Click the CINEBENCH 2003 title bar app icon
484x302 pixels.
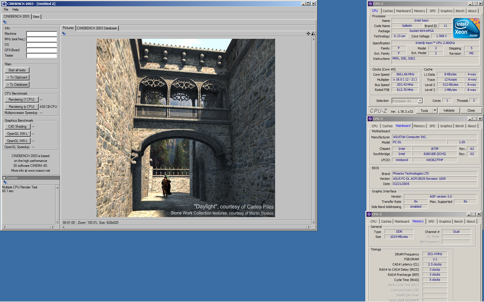point(4,4)
